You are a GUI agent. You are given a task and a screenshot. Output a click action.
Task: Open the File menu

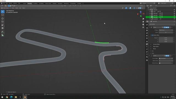4,3
